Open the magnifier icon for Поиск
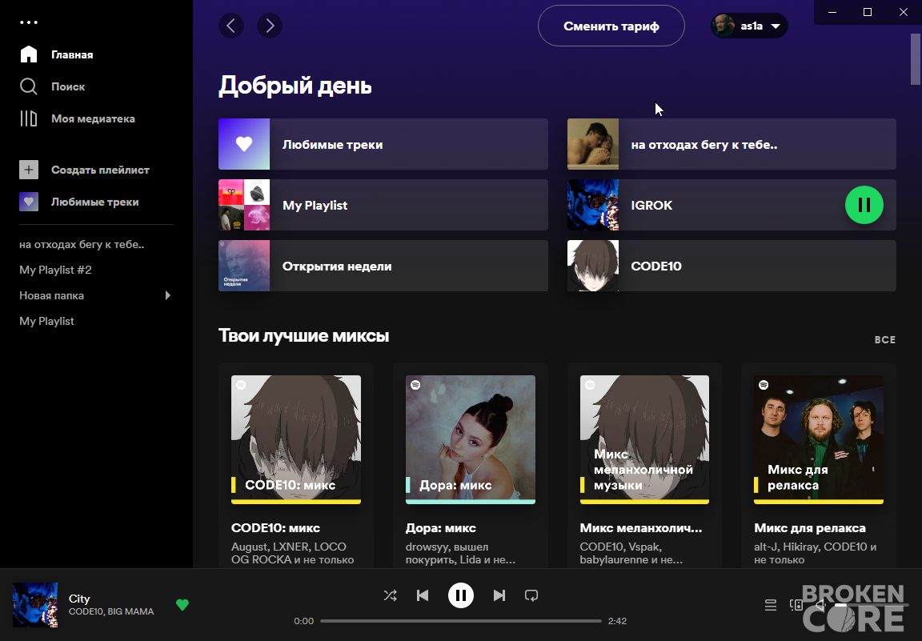Viewport: 922px width, 641px height. [28, 86]
